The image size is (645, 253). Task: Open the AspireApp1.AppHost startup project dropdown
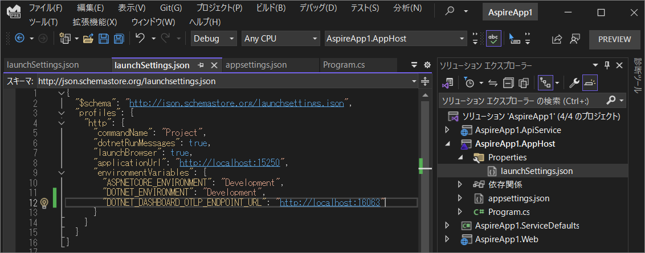coord(396,39)
